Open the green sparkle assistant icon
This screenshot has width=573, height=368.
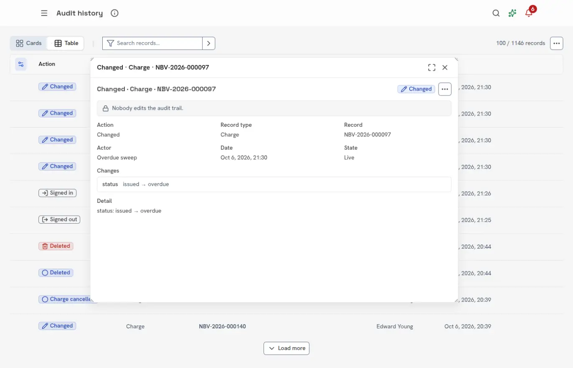[x=512, y=13]
